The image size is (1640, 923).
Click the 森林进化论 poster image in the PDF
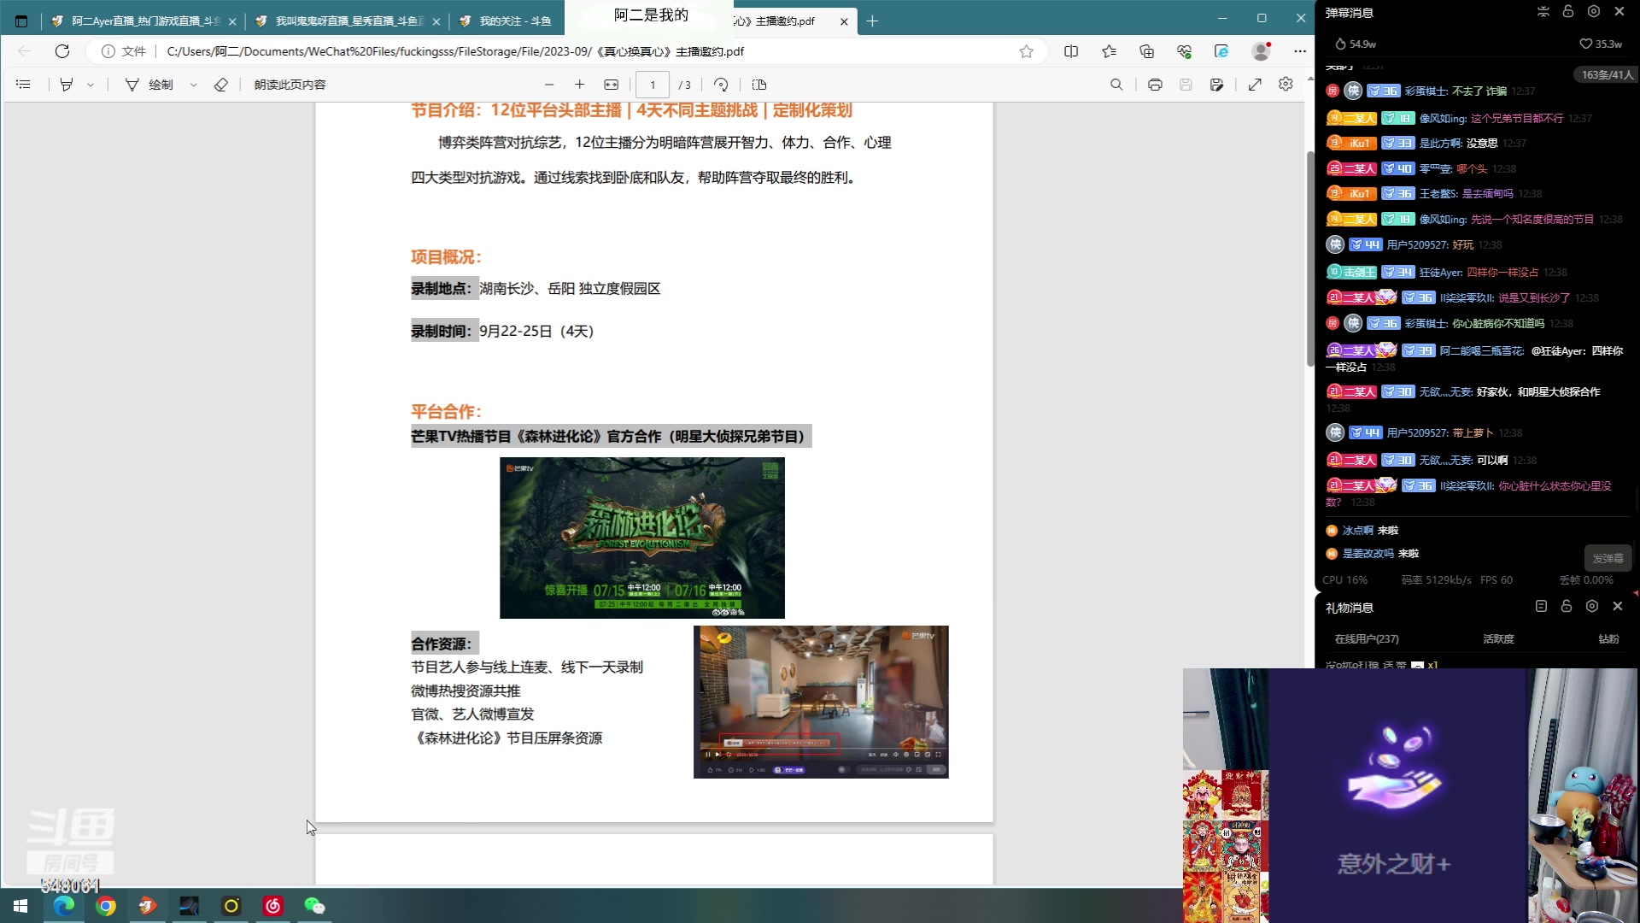(x=641, y=538)
